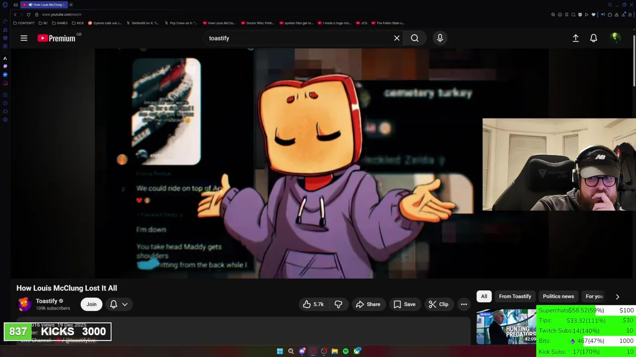Open Twitch in the browser sidebar
Viewport: 636px width, 357px height.
pos(5,66)
